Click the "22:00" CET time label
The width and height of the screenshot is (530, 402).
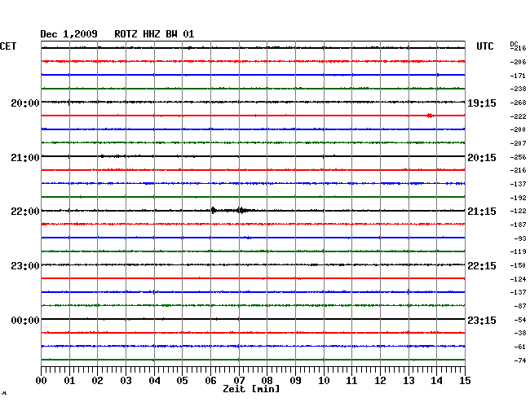click(25, 212)
